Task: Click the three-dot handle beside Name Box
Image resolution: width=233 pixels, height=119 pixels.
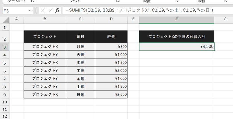Action: tap(36, 10)
